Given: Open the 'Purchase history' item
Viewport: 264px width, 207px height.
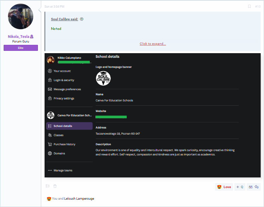Looking at the screenshot, I should [x=64, y=144].
